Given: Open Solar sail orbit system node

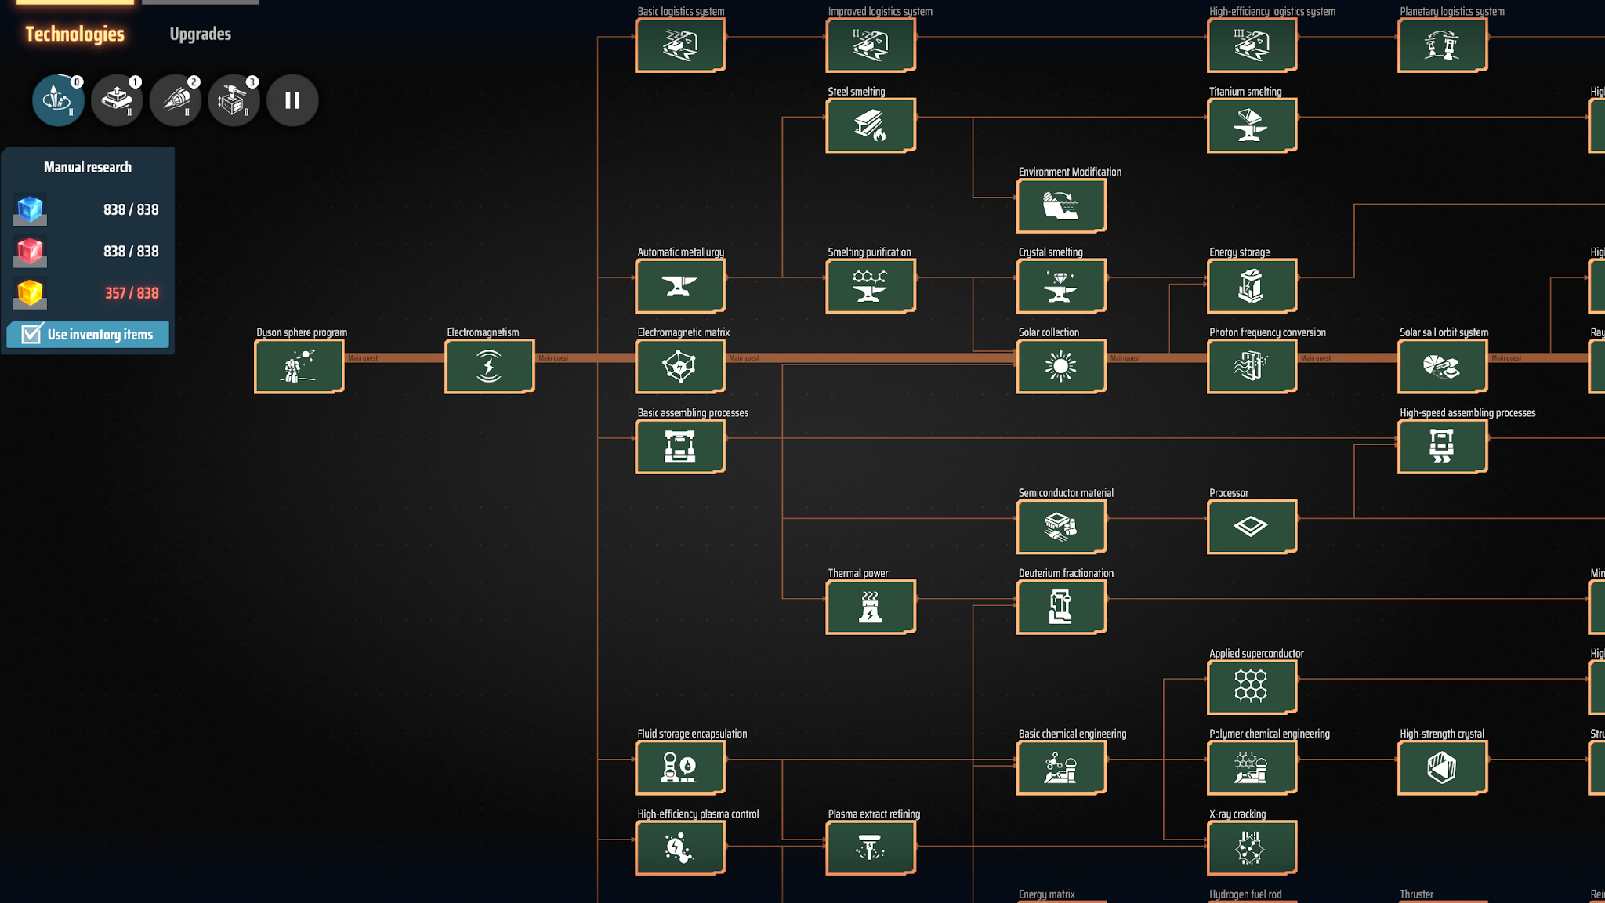Looking at the screenshot, I should tap(1443, 366).
